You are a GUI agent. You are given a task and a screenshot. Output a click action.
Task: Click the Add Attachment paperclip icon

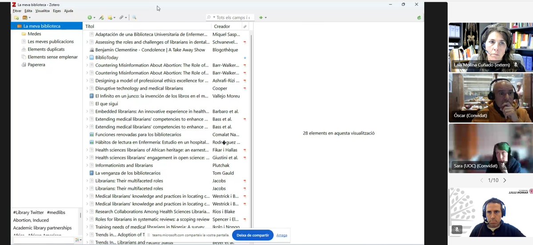(122, 18)
